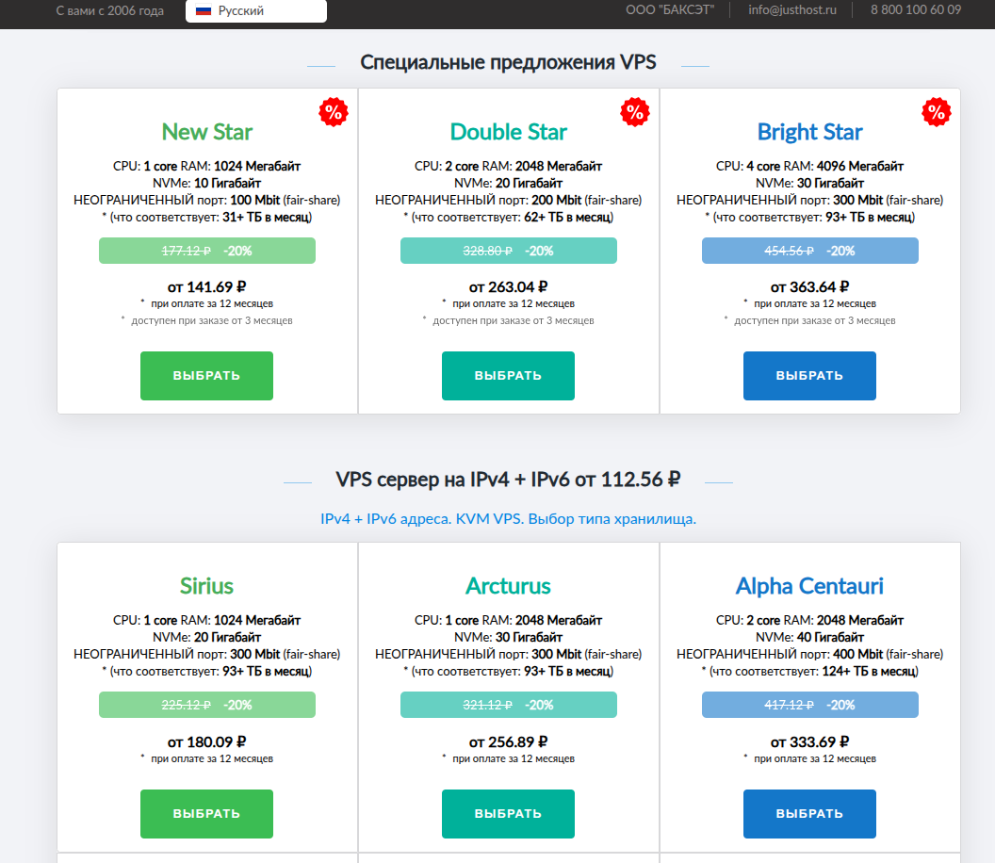Choose the Alpha Centauri plan via ВЫБРАТЬ button
This screenshot has width=995, height=863.
(x=809, y=813)
